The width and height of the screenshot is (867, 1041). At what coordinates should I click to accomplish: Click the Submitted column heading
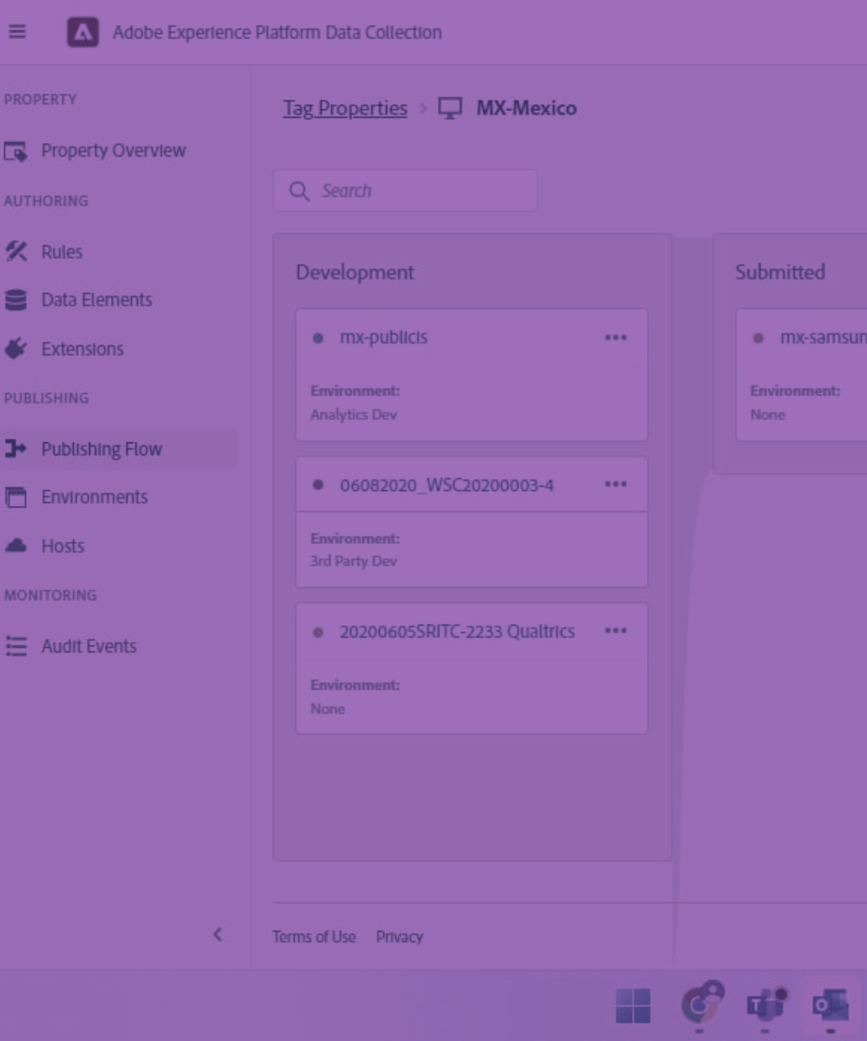pos(780,272)
